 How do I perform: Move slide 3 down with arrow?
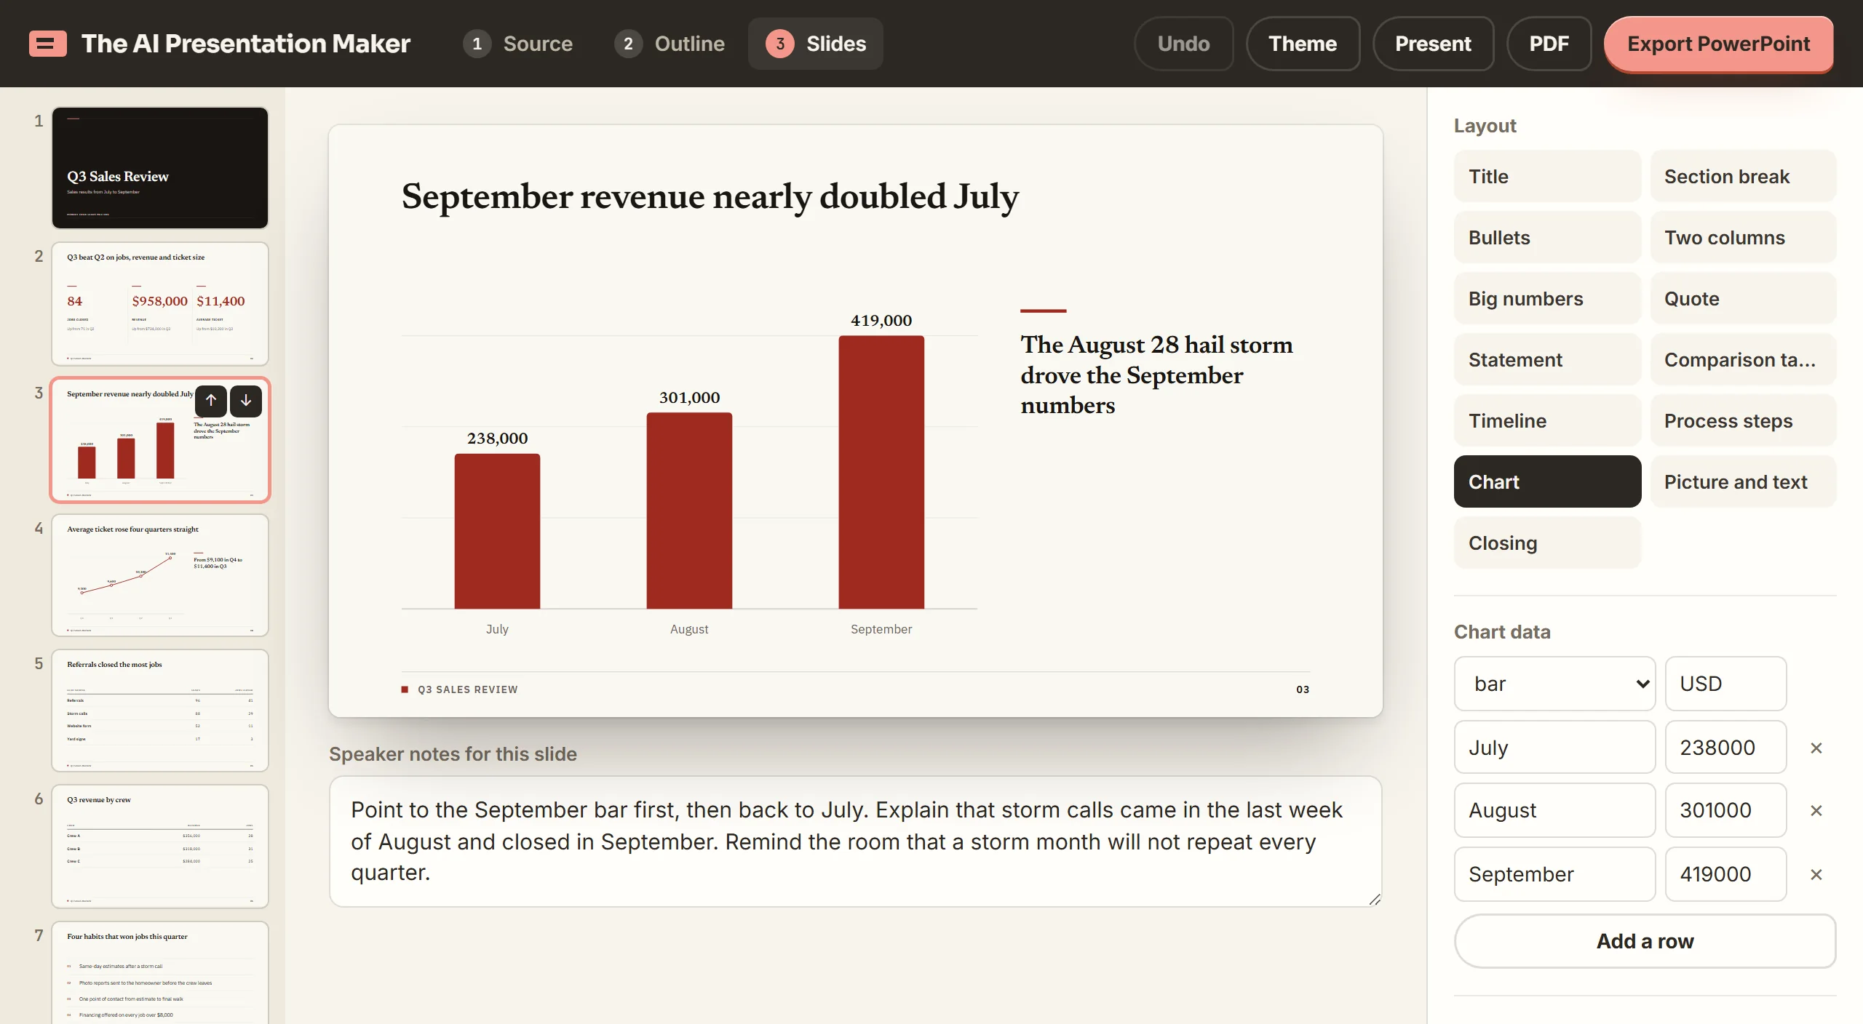tap(246, 400)
